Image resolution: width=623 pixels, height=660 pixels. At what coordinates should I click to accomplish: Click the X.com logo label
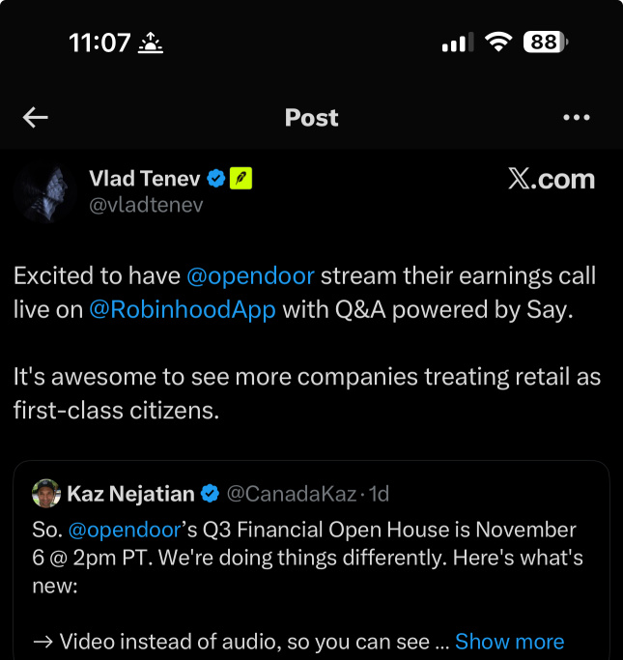point(551,179)
